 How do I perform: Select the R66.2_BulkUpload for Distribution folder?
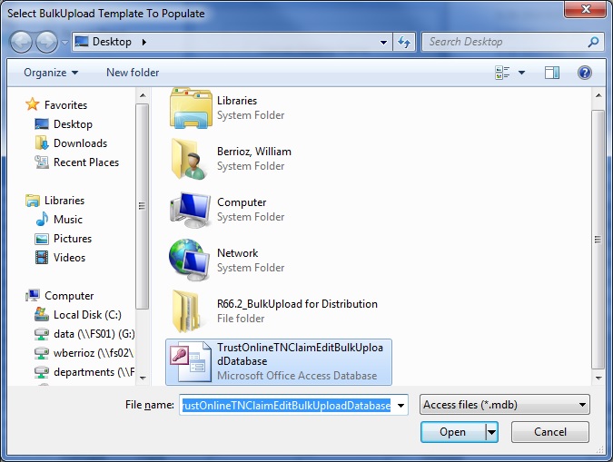pyautogui.click(x=190, y=311)
